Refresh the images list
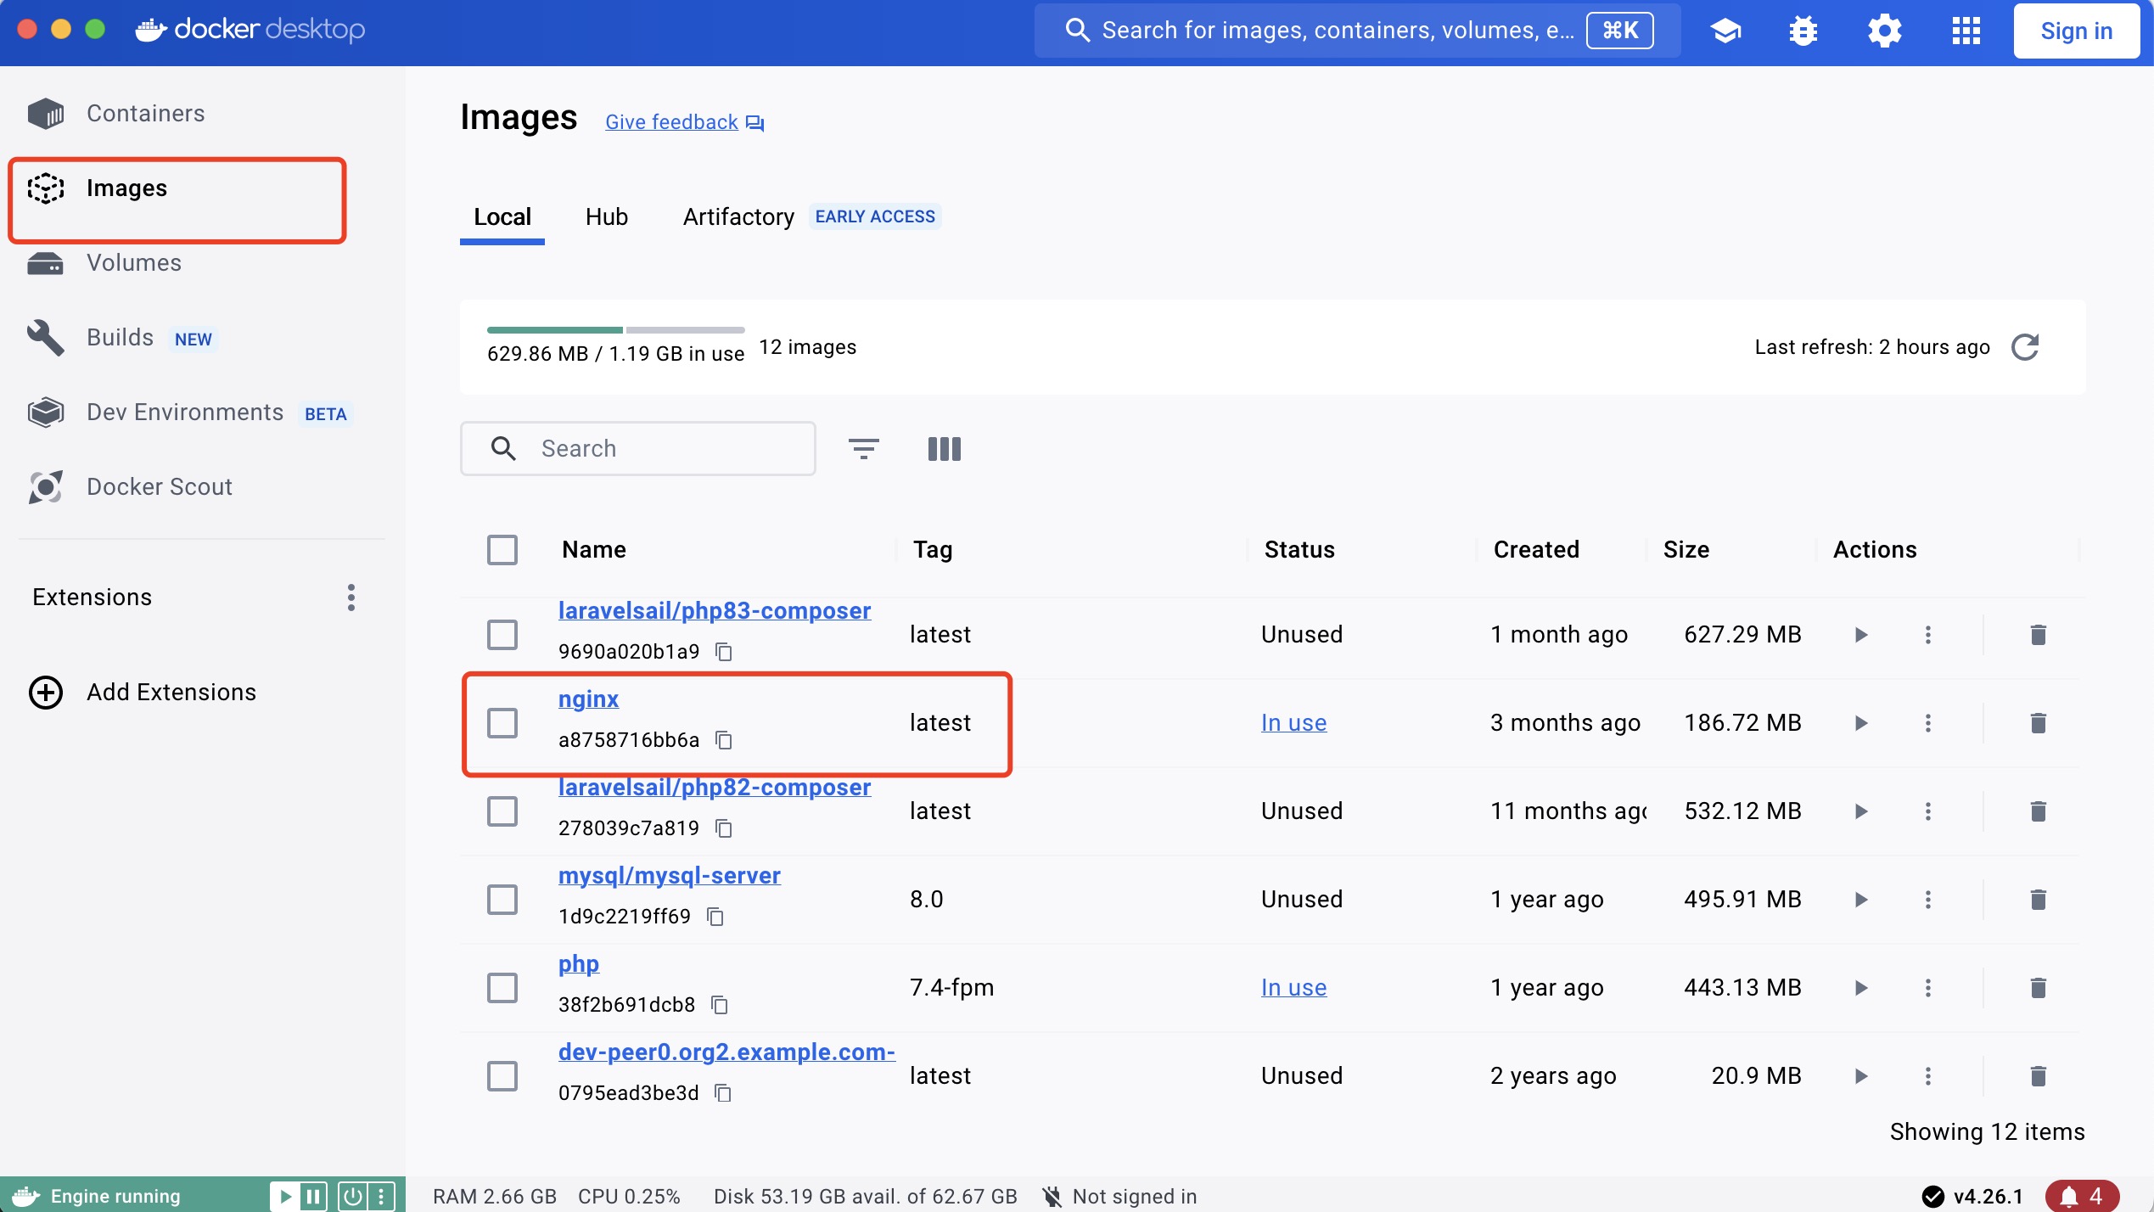The image size is (2154, 1212). point(2025,346)
